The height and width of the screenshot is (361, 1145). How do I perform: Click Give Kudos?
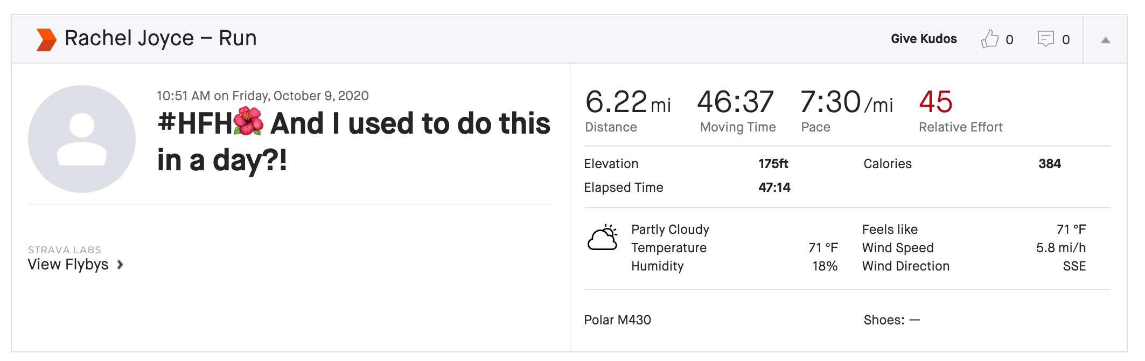click(924, 39)
